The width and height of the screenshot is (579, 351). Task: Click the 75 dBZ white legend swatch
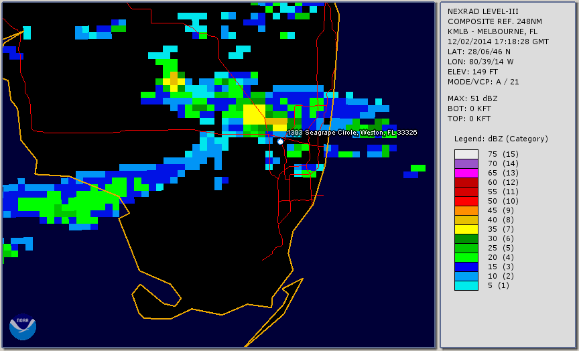pos(466,154)
